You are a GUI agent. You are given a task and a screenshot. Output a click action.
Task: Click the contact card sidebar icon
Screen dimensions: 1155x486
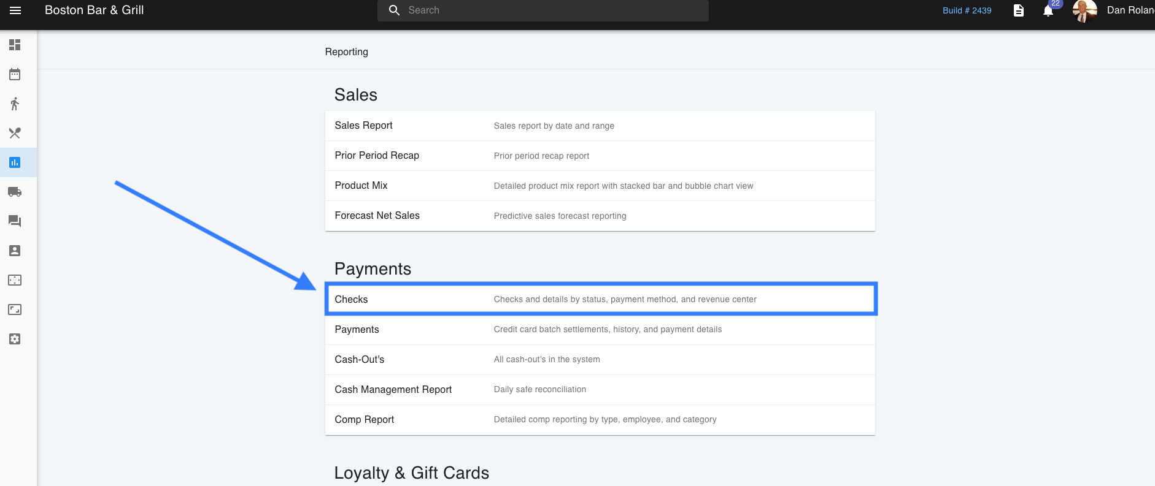(x=15, y=251)
